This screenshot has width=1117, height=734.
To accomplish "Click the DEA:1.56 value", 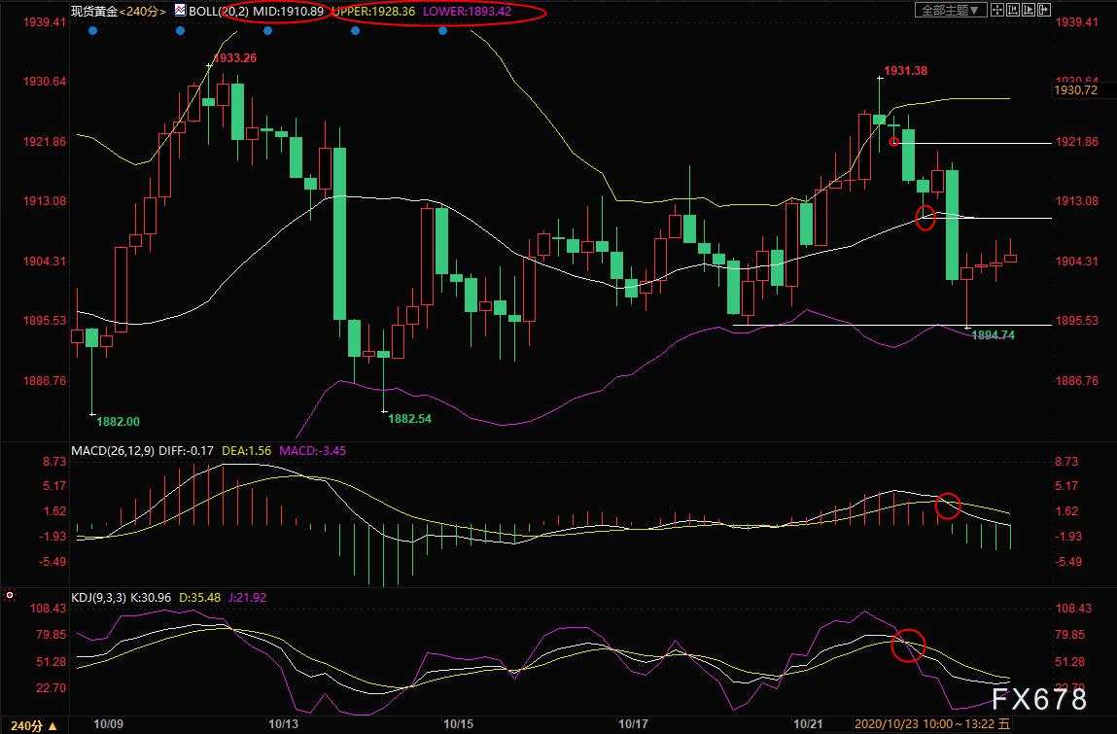I will 247,450.
